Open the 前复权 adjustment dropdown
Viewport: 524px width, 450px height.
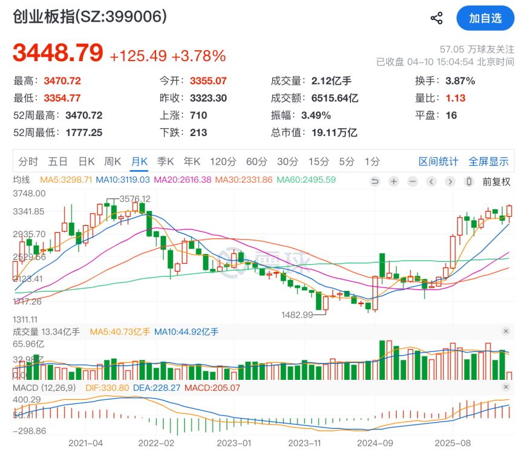pyautogui.click(x=496, y=181)
